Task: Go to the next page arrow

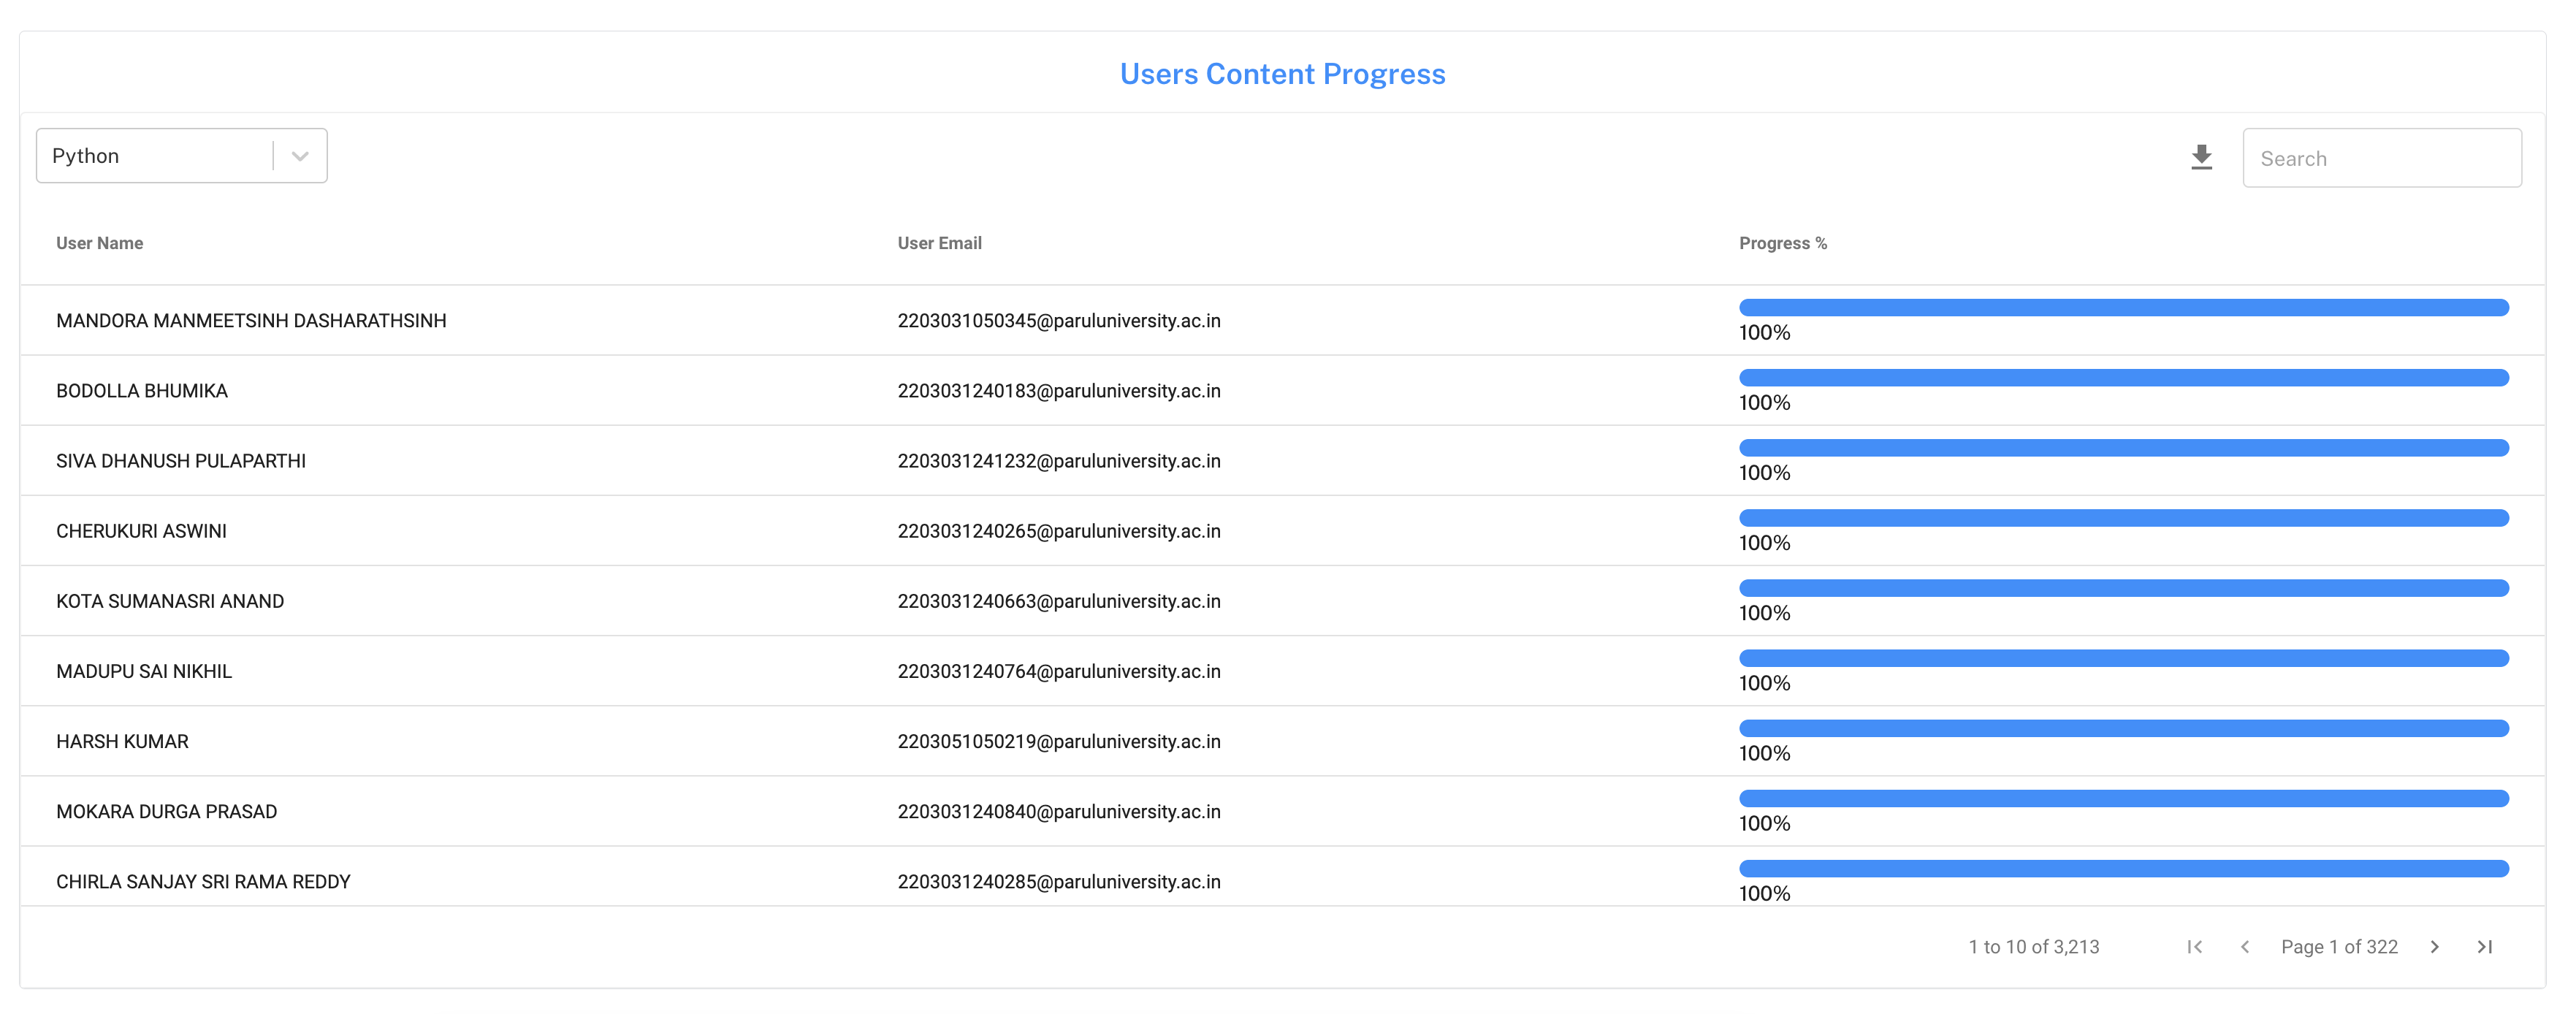Action: pos(2434,946)
